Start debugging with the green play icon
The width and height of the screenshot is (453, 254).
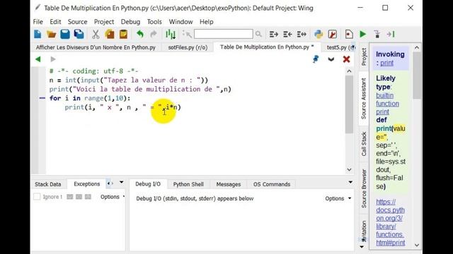coord(363,35)
